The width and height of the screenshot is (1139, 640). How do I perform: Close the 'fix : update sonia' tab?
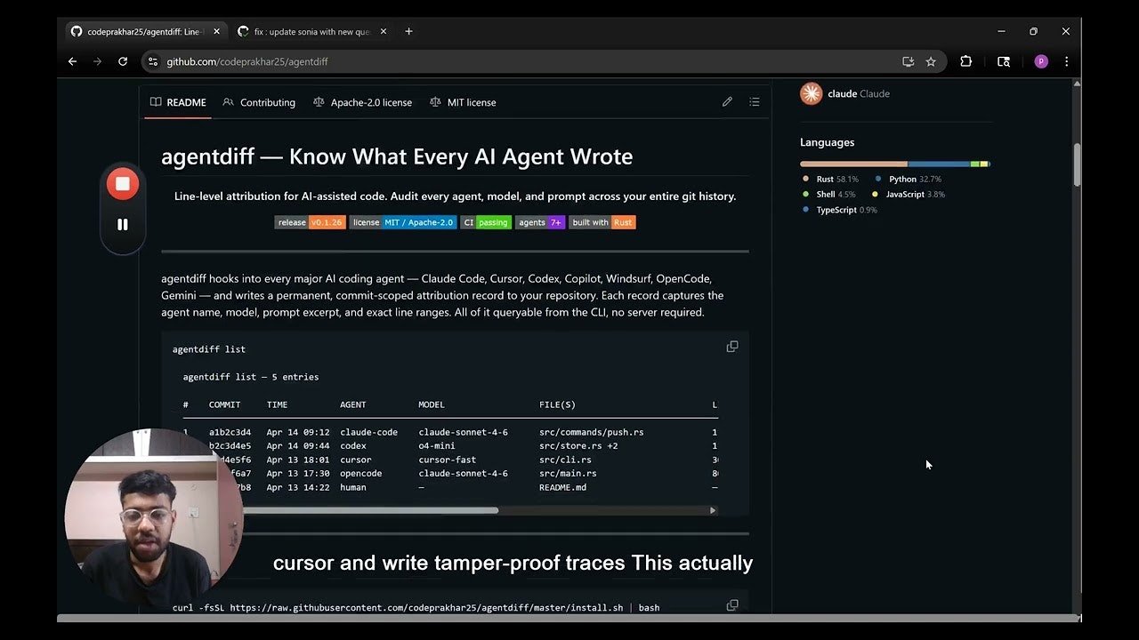tap(384, 31)
